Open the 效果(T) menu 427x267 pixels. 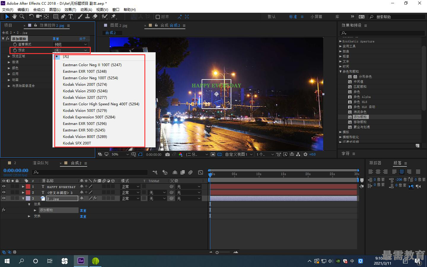click(x=70, y=9)
